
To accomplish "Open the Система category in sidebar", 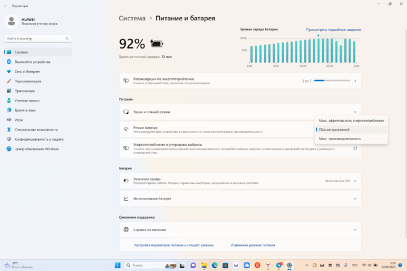I will 38,52.
